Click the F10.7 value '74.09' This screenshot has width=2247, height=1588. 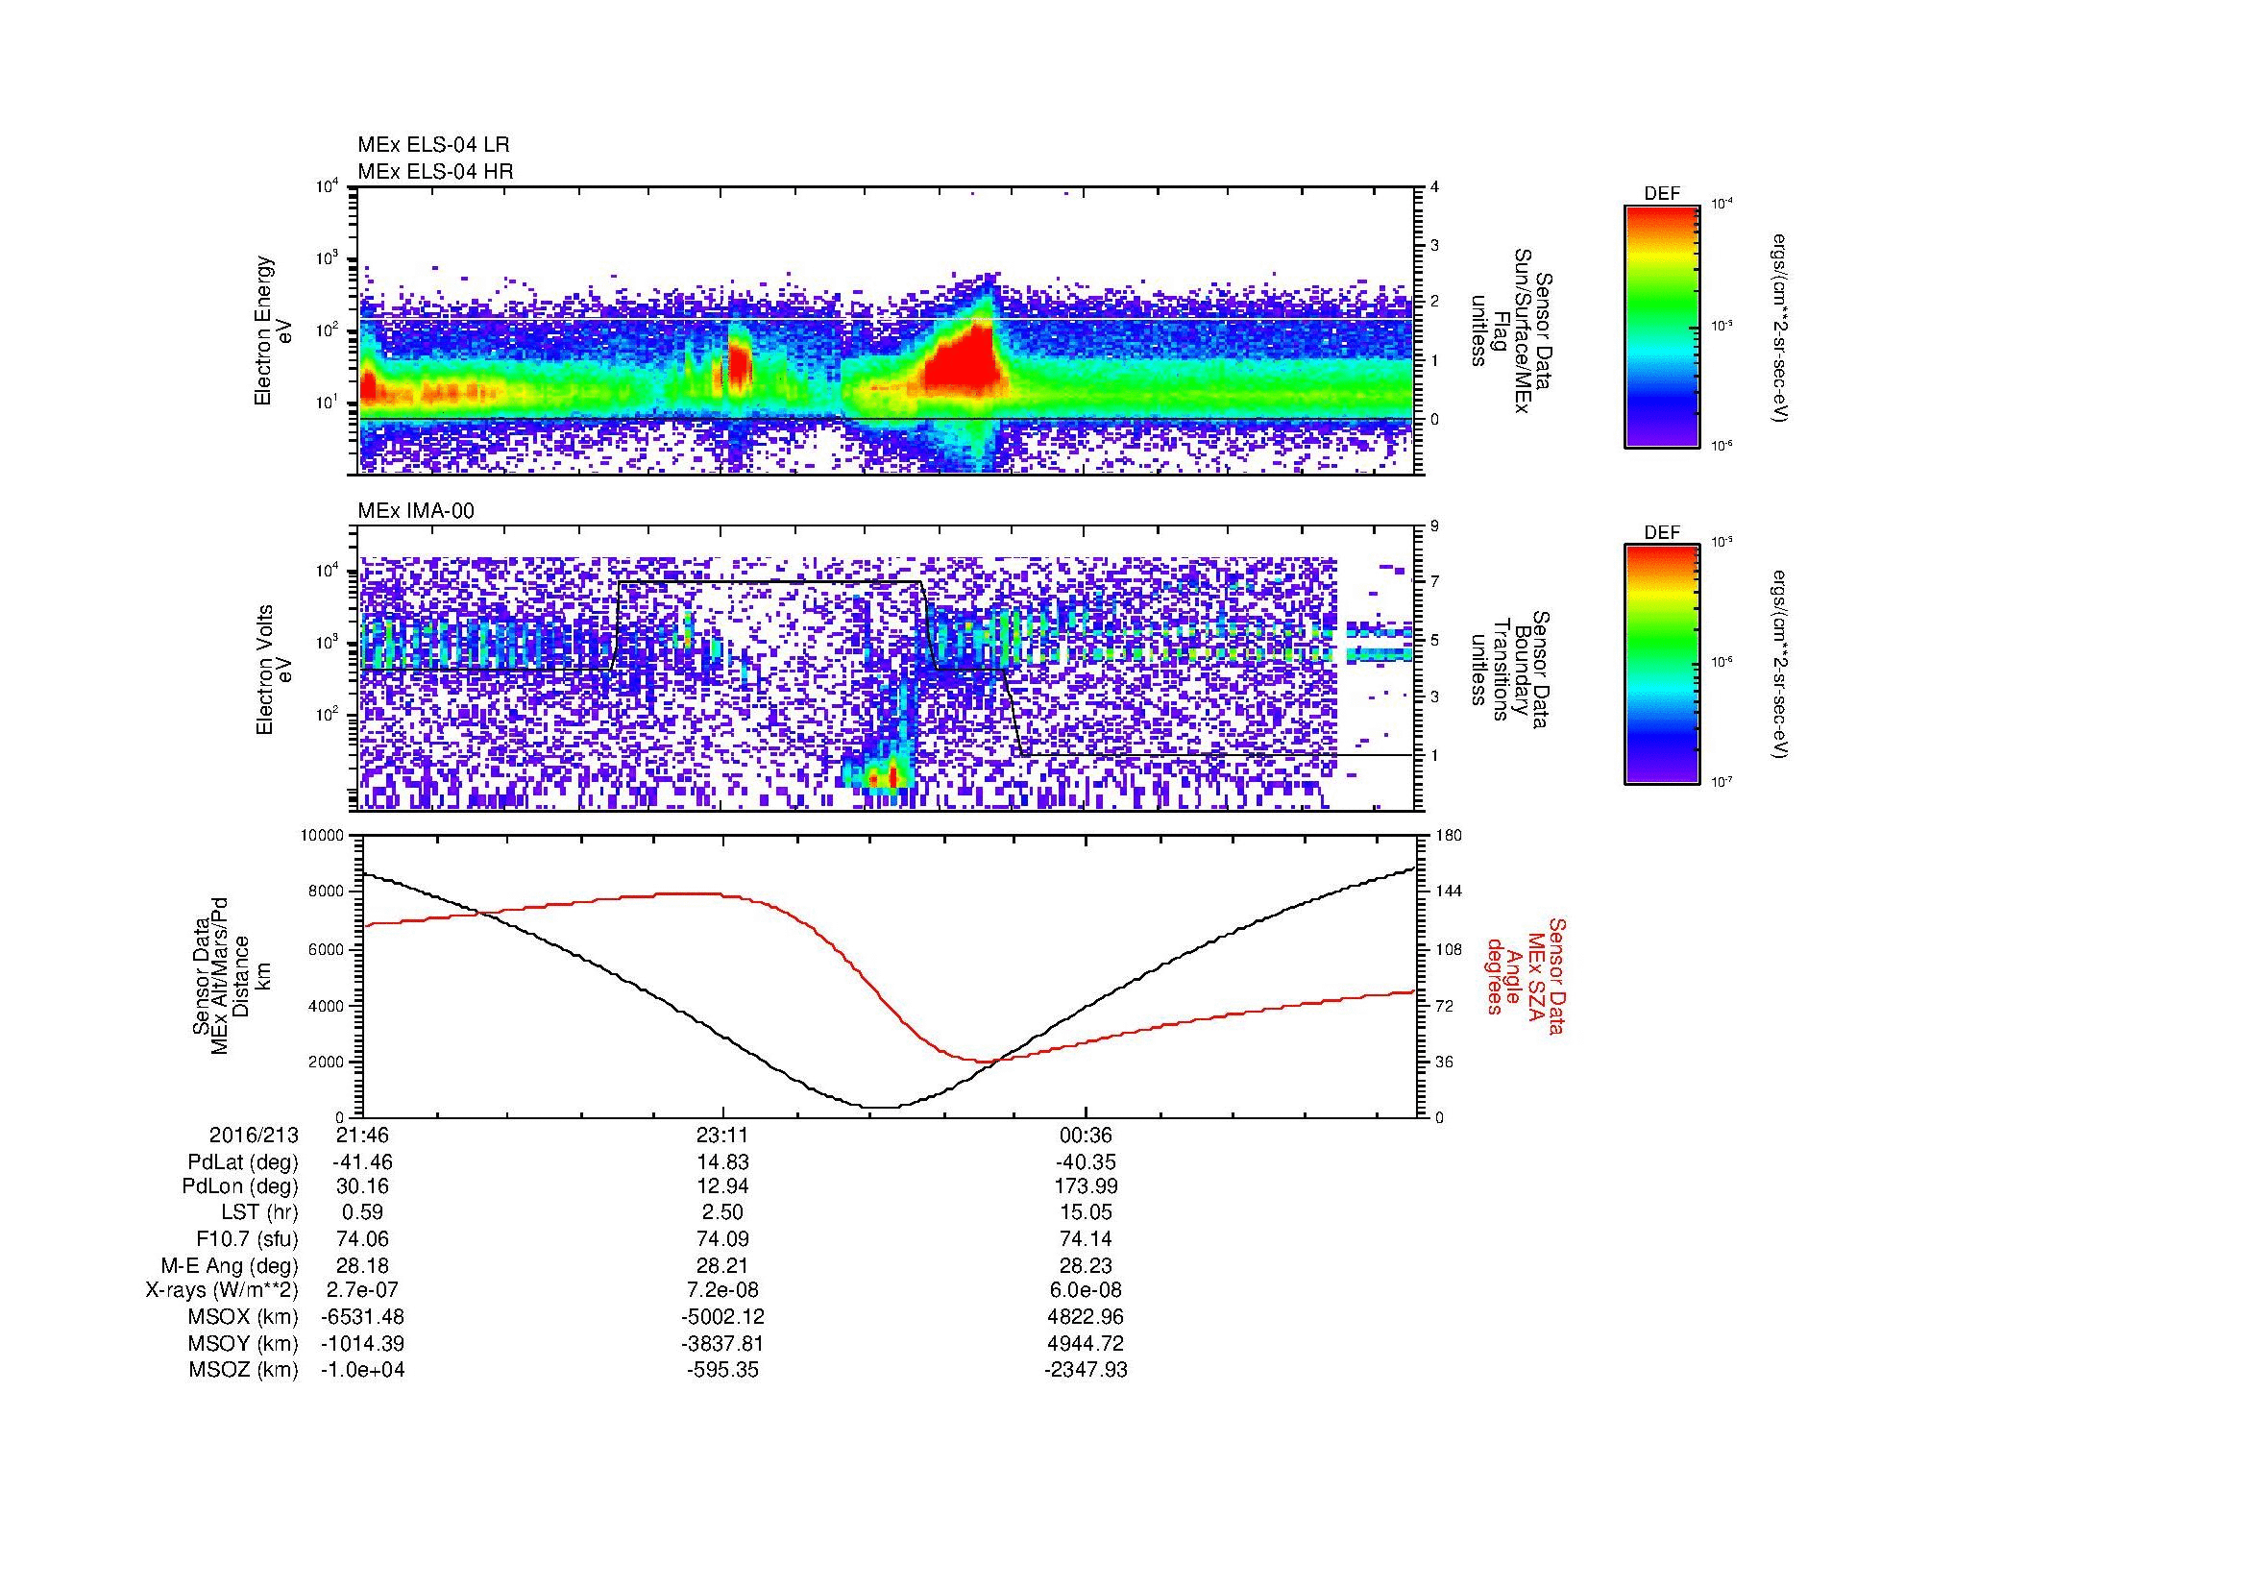coord(723,1238)
